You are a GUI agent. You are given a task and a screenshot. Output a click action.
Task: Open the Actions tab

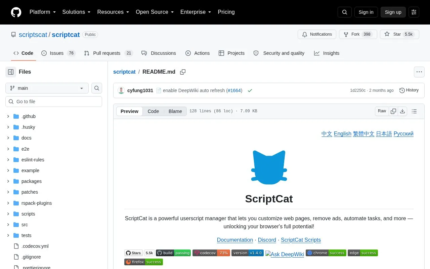tap(198, 53)
